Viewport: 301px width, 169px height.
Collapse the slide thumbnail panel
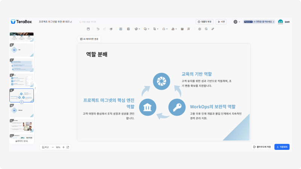[35, 88]
